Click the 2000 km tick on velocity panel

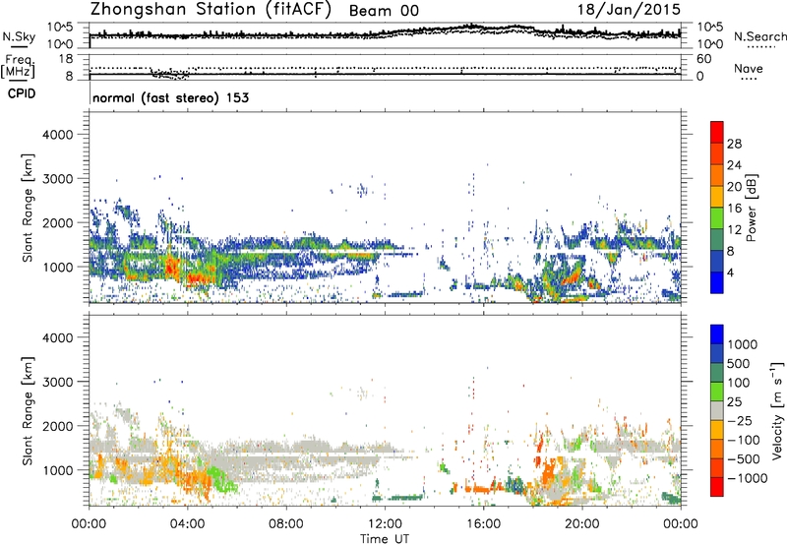(x=58, y=426)
